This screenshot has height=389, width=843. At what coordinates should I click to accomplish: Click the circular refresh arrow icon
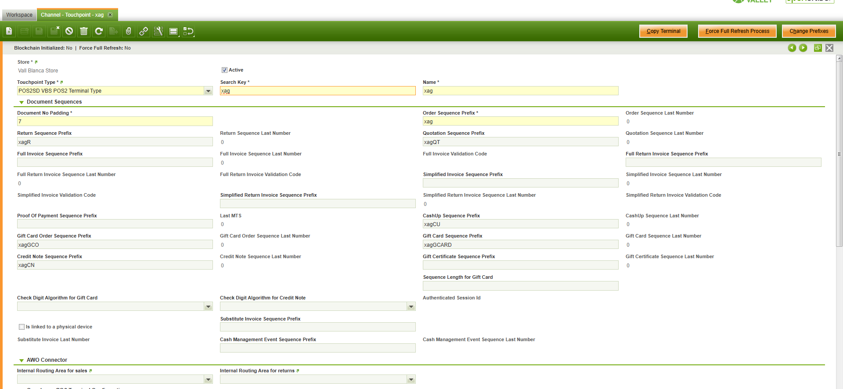tap(99, 31)
